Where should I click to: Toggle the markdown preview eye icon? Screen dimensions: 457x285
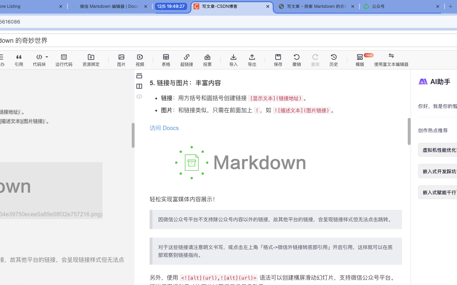(139, 97)
